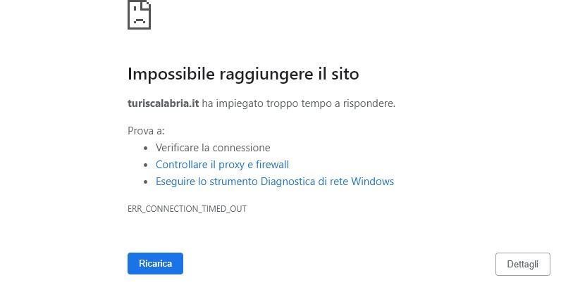Click the word Windows in diagnostics link
The height and width of the screenshot is (285, 561).
(x=372, y=182)
